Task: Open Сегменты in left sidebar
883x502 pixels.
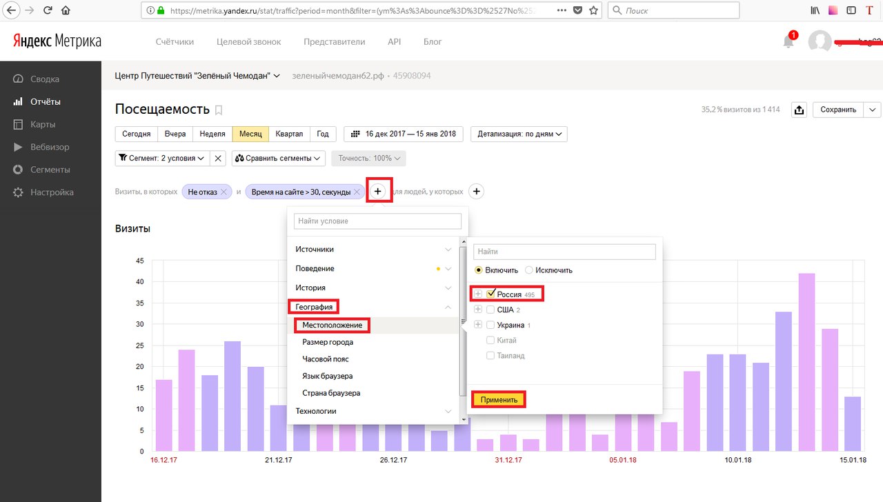Action: coord(50,170)
